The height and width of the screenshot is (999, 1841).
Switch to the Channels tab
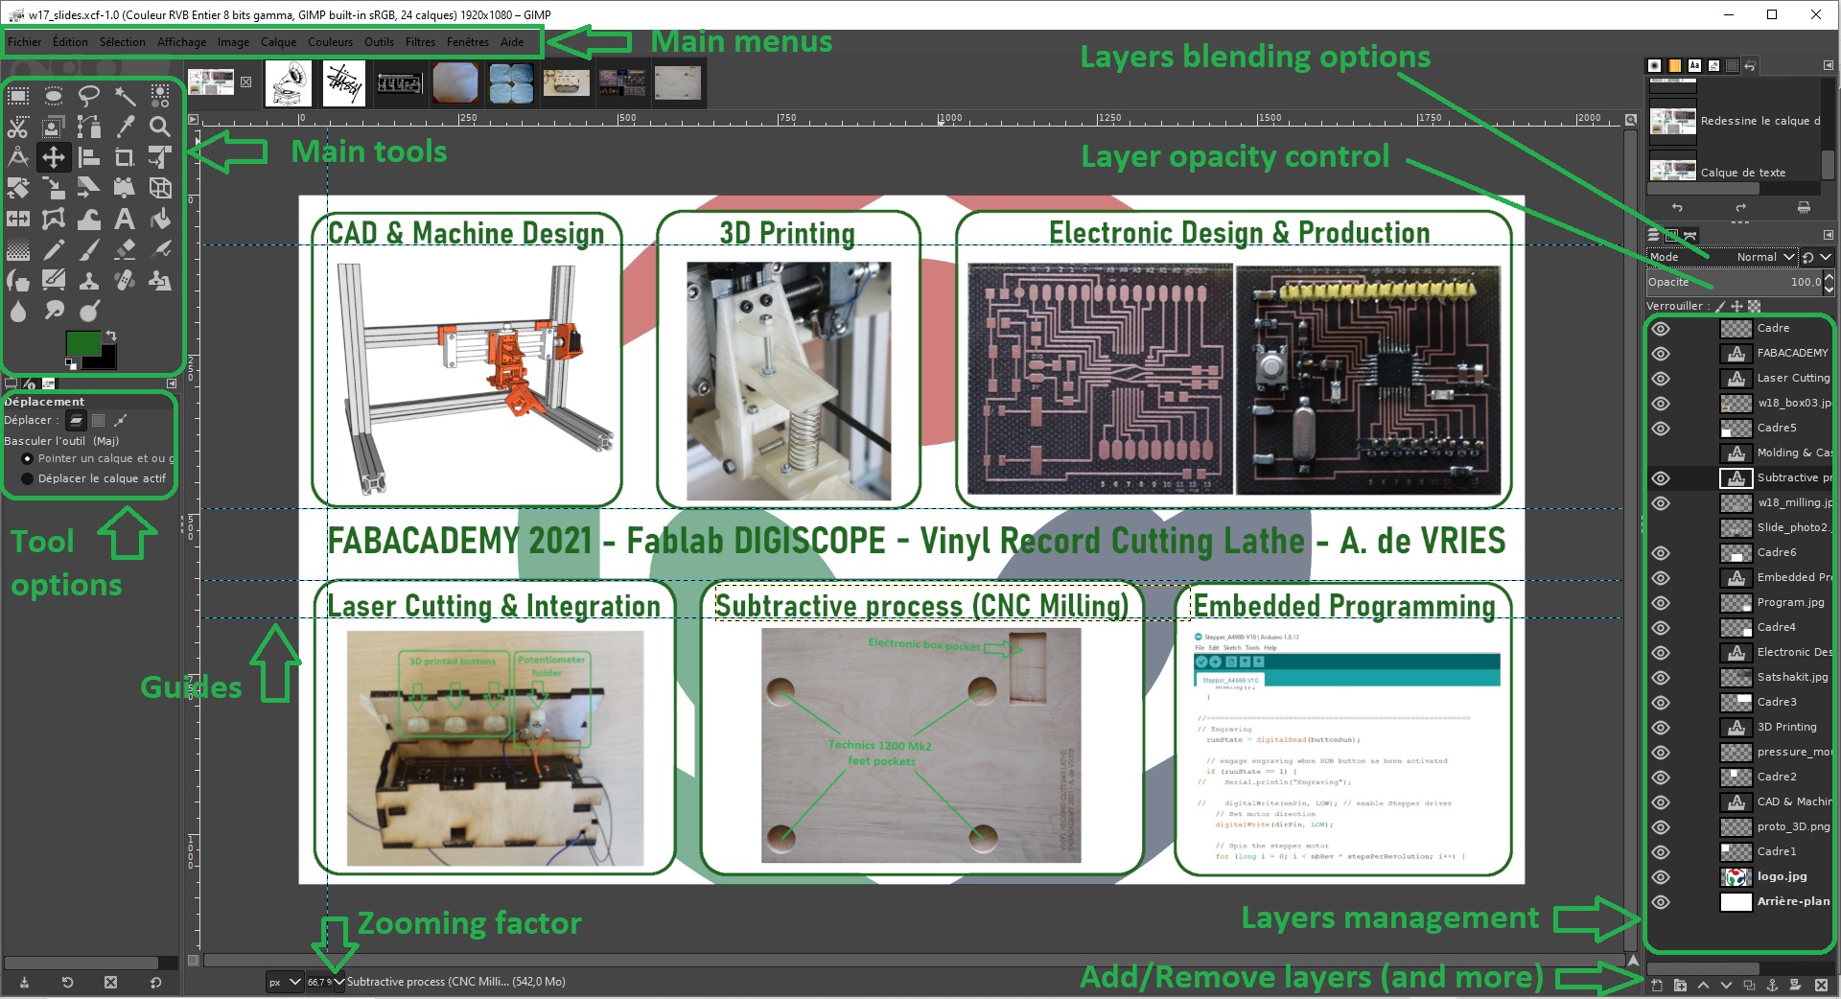pyautogui.click(x=1672, y=235)
